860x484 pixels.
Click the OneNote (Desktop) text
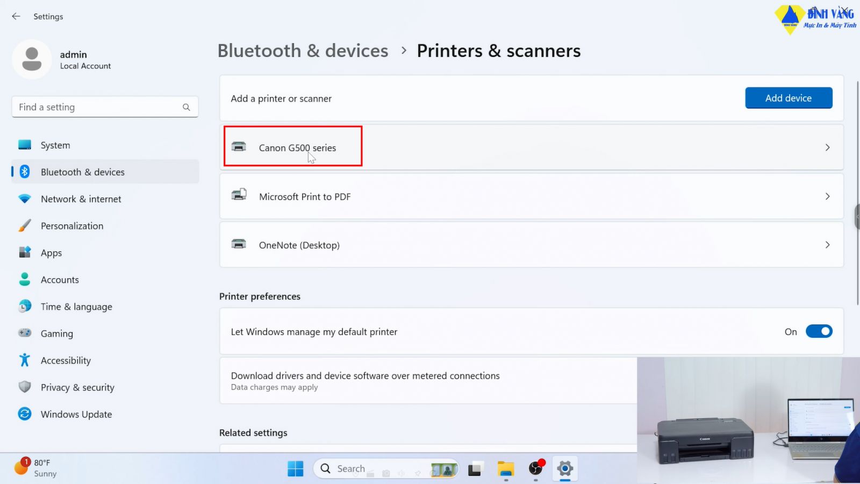(299, 245)
